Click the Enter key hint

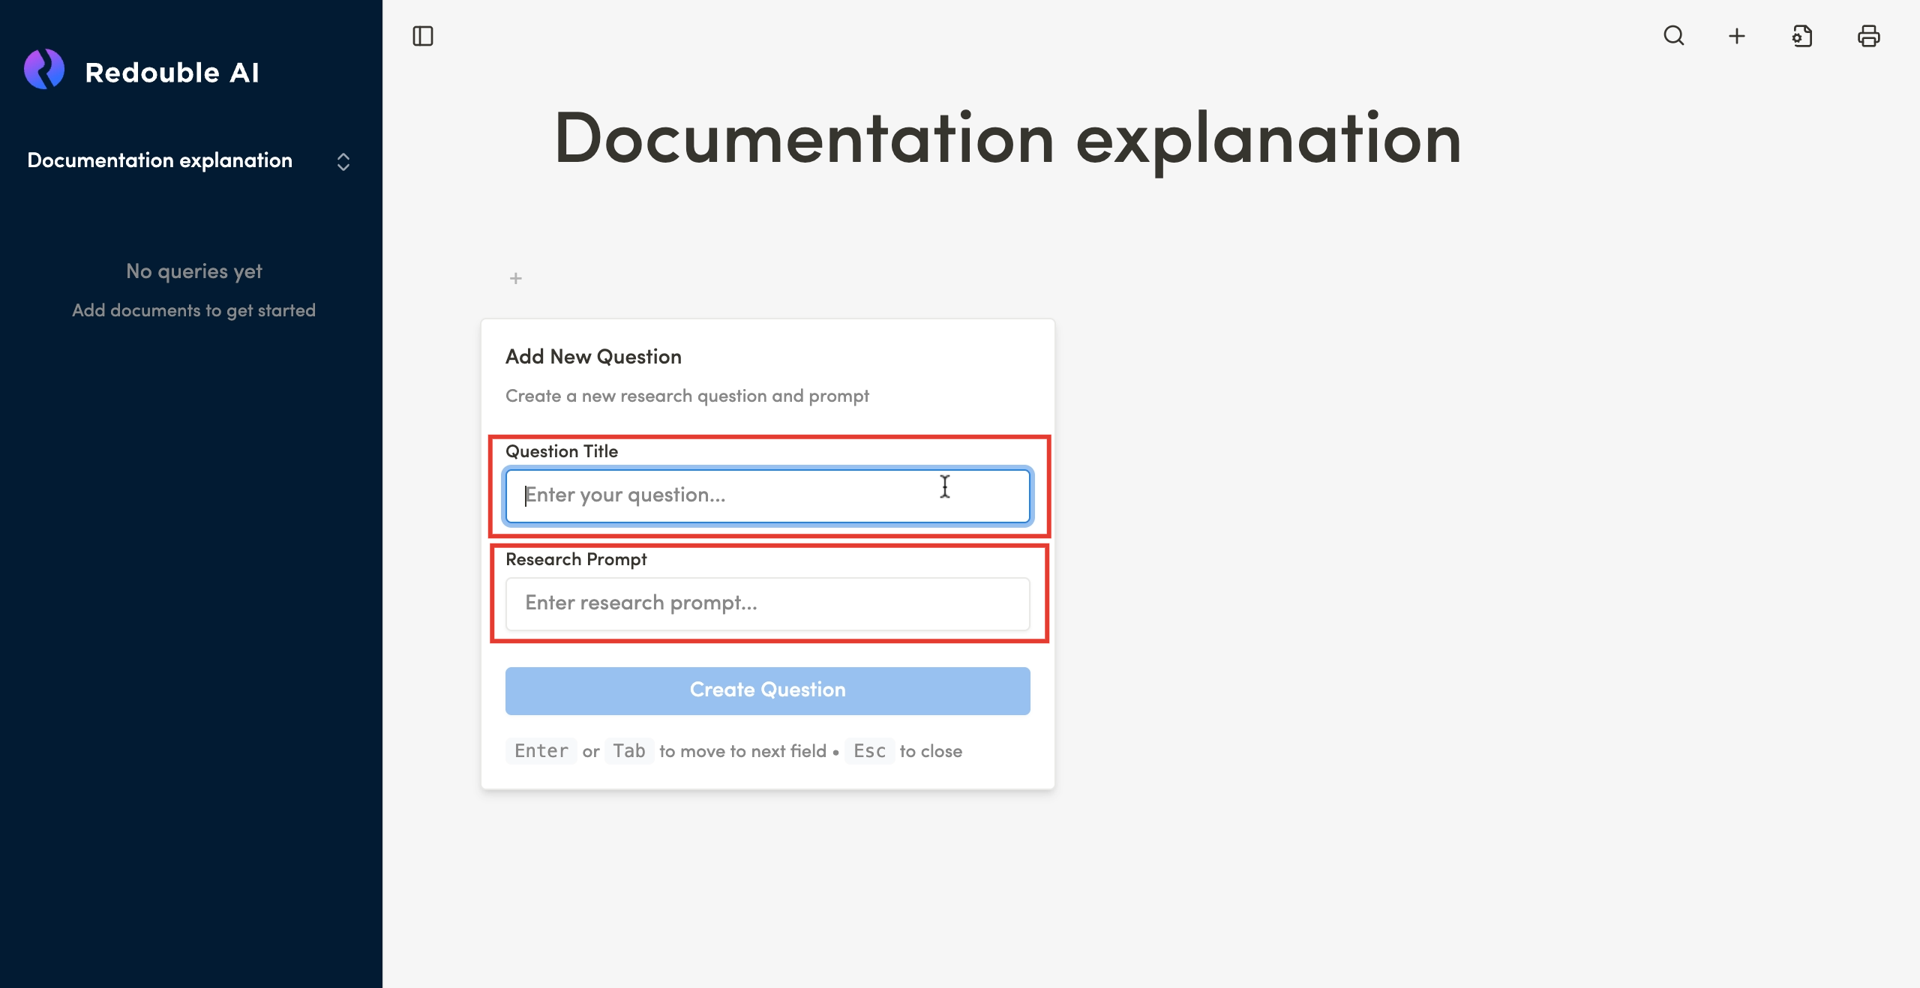click(x=541, y=751)
